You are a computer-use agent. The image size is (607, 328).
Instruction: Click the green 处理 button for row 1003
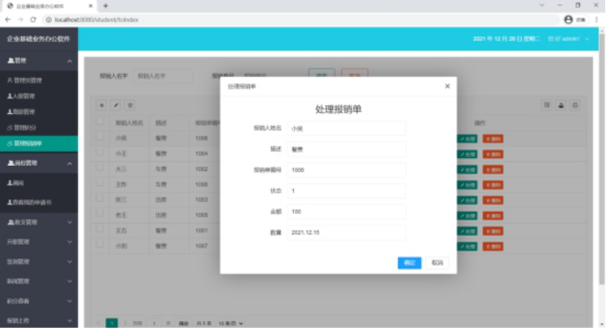pyautogui.click(x=468, y=200)
